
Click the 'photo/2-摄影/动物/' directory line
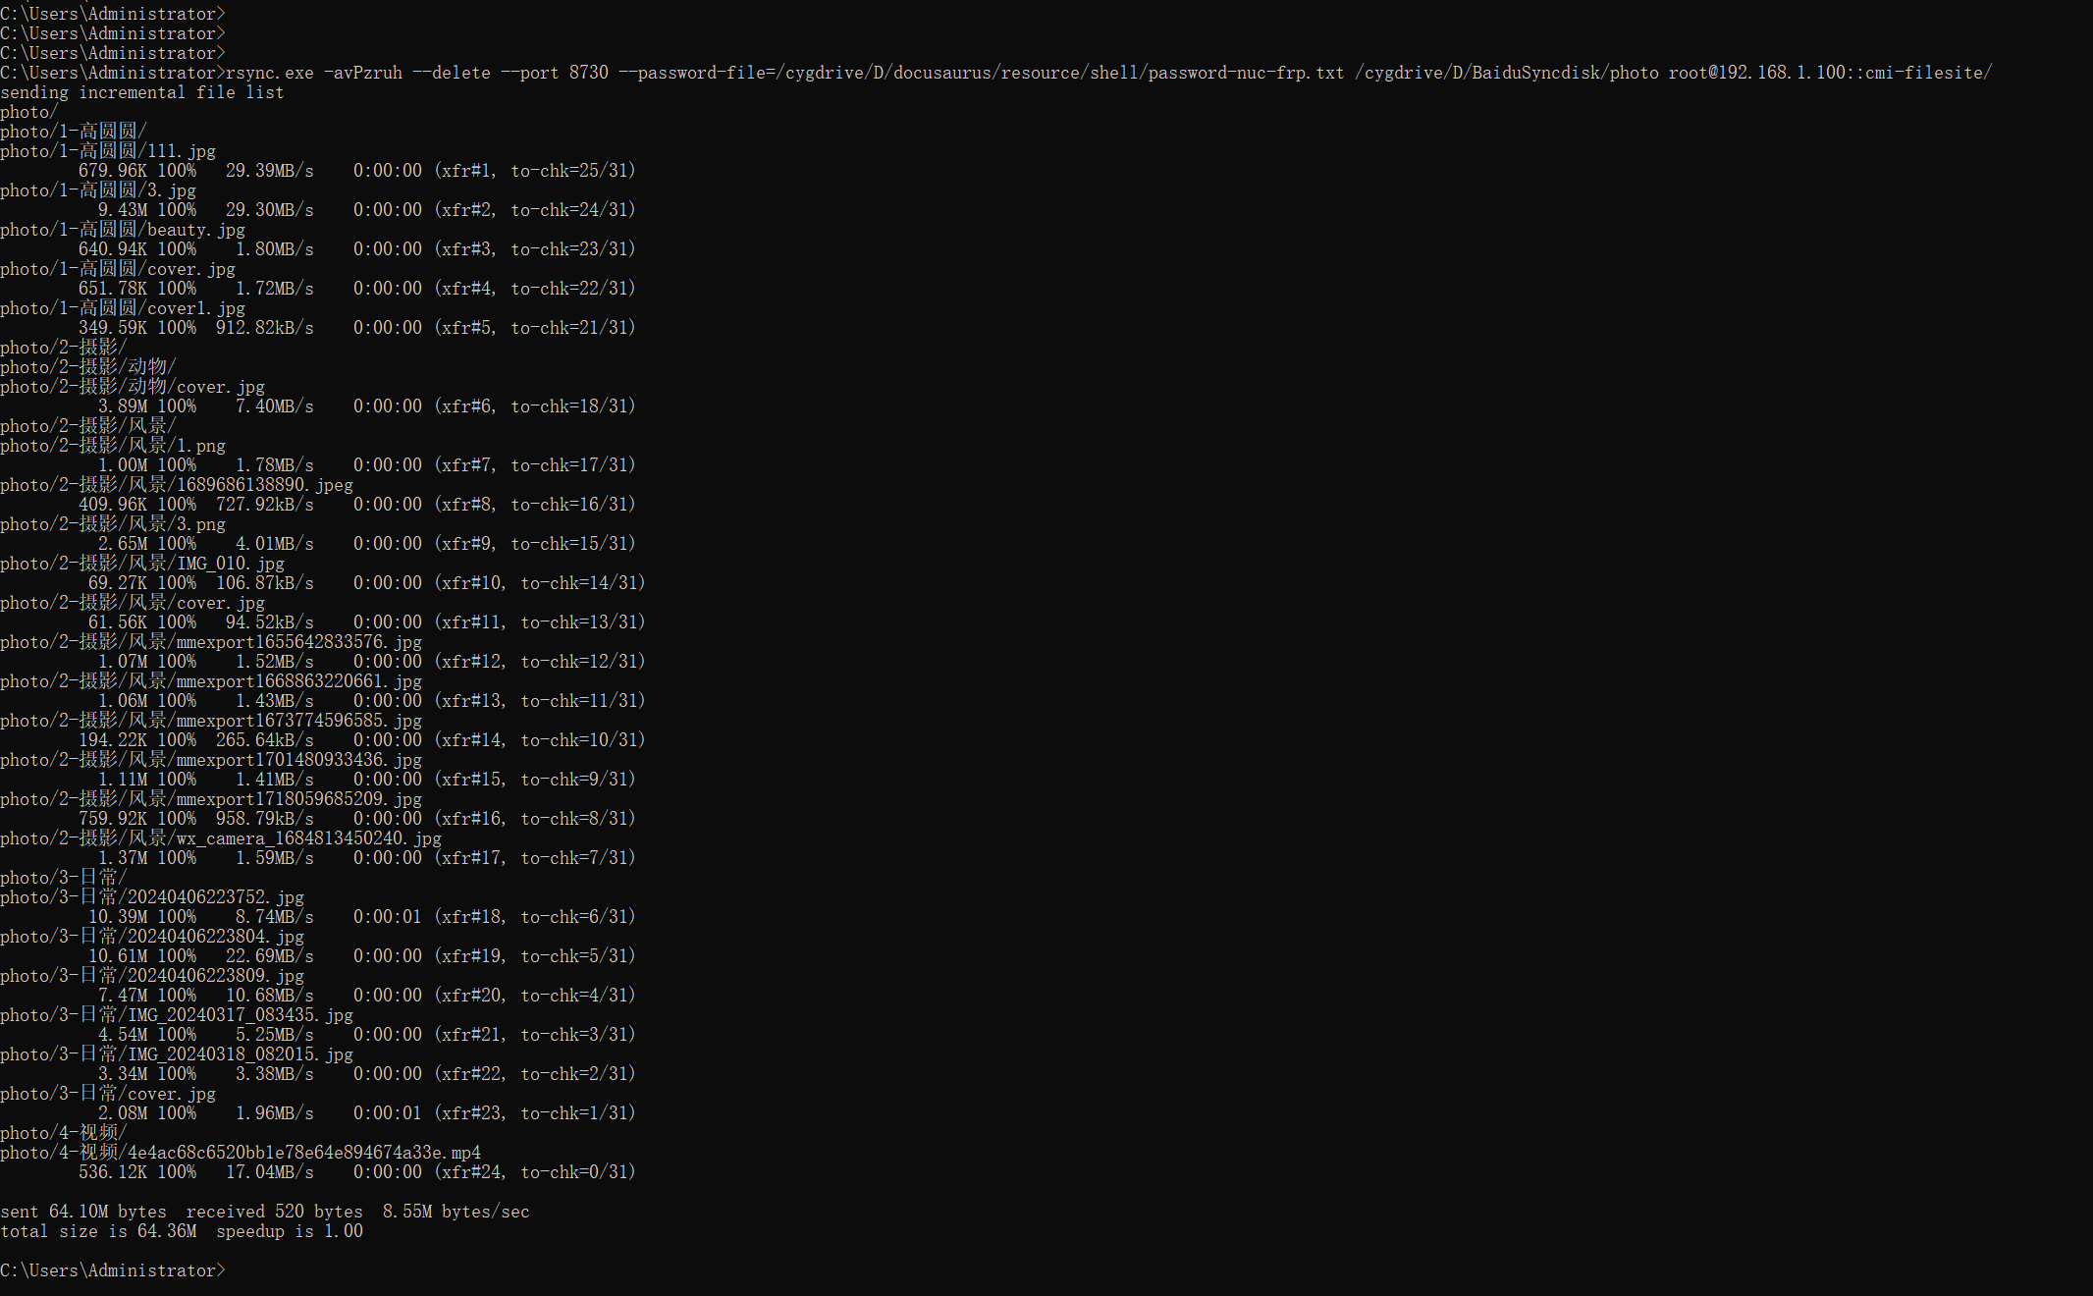(88, 367)
